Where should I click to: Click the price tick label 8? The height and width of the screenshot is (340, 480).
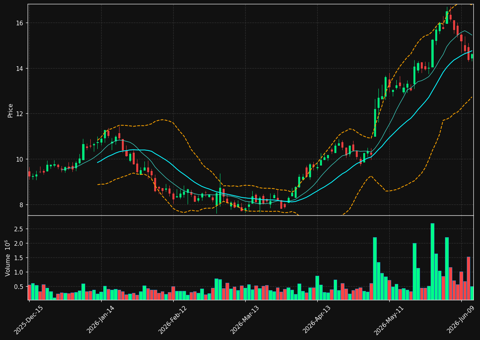coord(22,205)
